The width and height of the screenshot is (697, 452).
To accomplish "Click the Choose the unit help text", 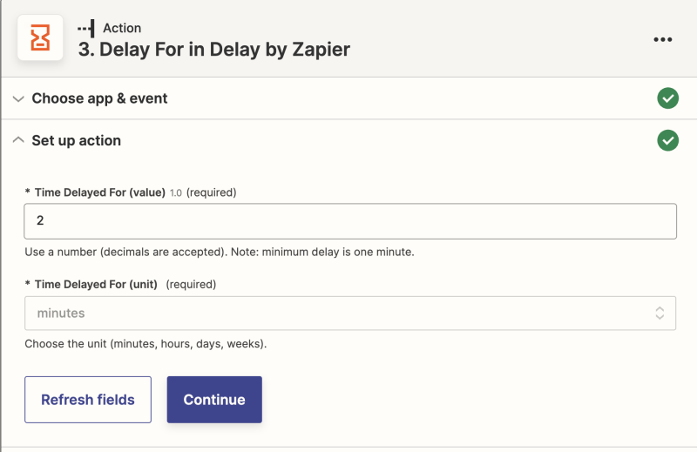I will 145,344.
